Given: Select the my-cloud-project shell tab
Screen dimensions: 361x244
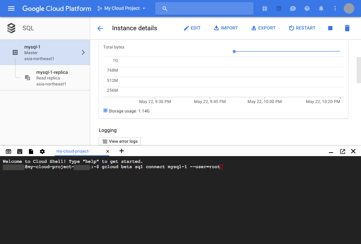Looking at the screenshot, I should coord(73,151).
